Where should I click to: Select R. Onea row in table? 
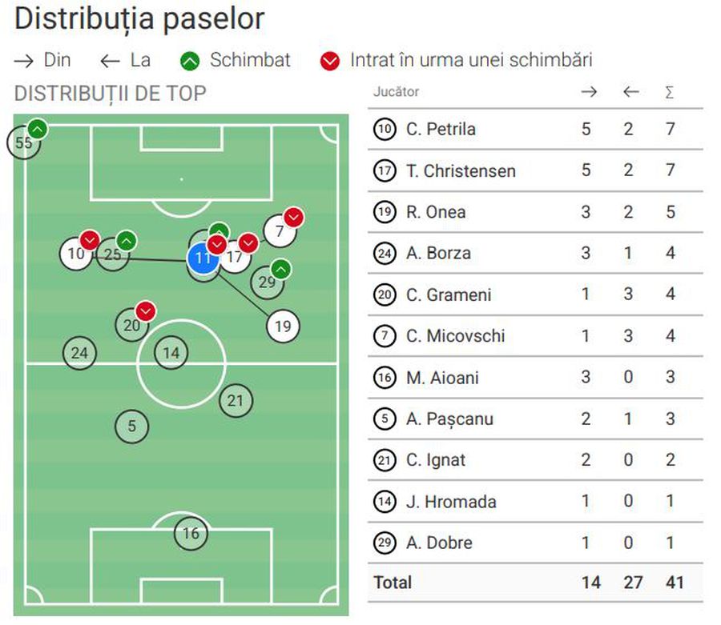pyautogui.click(x=534, y=212)
